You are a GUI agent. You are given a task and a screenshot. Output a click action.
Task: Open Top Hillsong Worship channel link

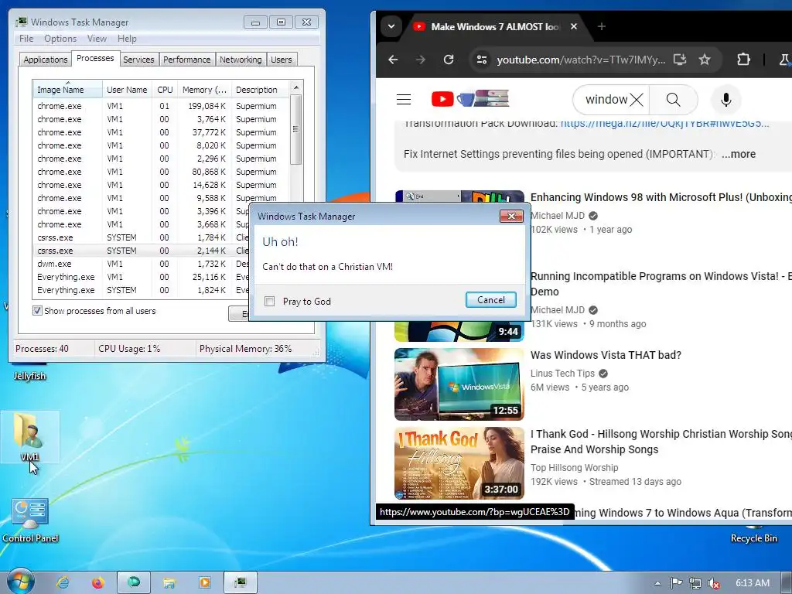575,468
